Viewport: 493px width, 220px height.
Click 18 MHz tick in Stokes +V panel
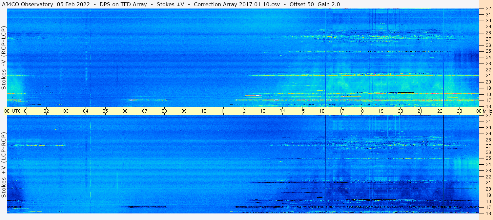pyautogui.click(x=488, y=201)
